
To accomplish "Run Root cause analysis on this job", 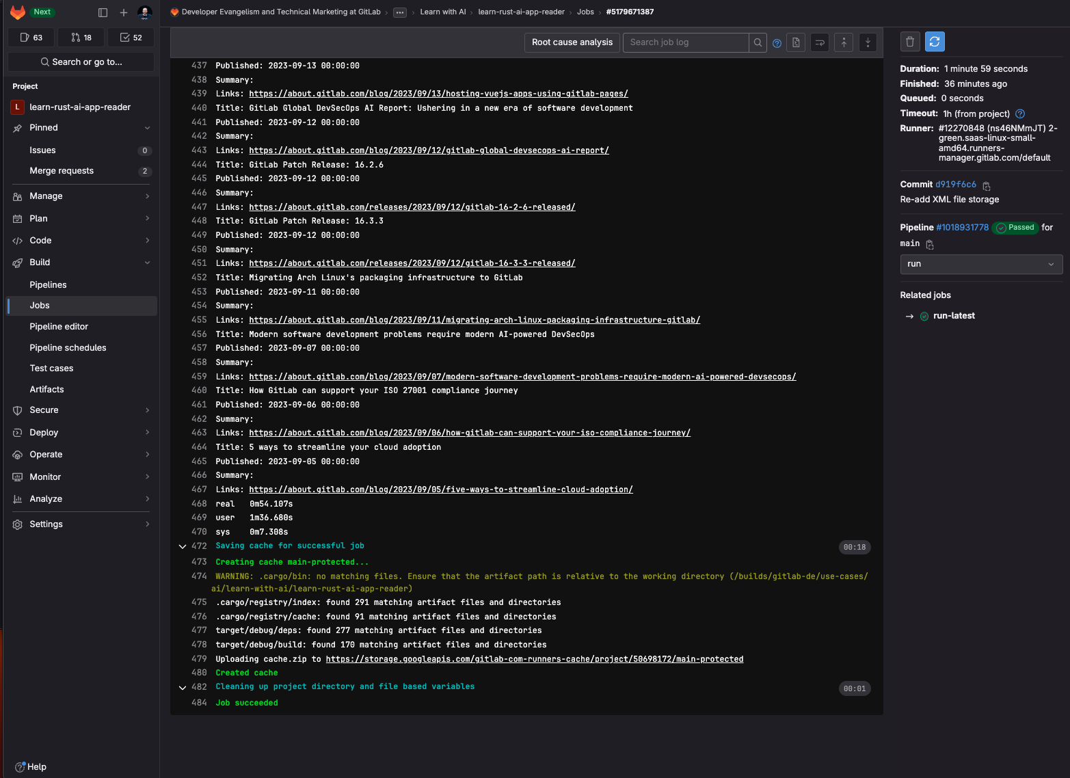I will [572, 42].
